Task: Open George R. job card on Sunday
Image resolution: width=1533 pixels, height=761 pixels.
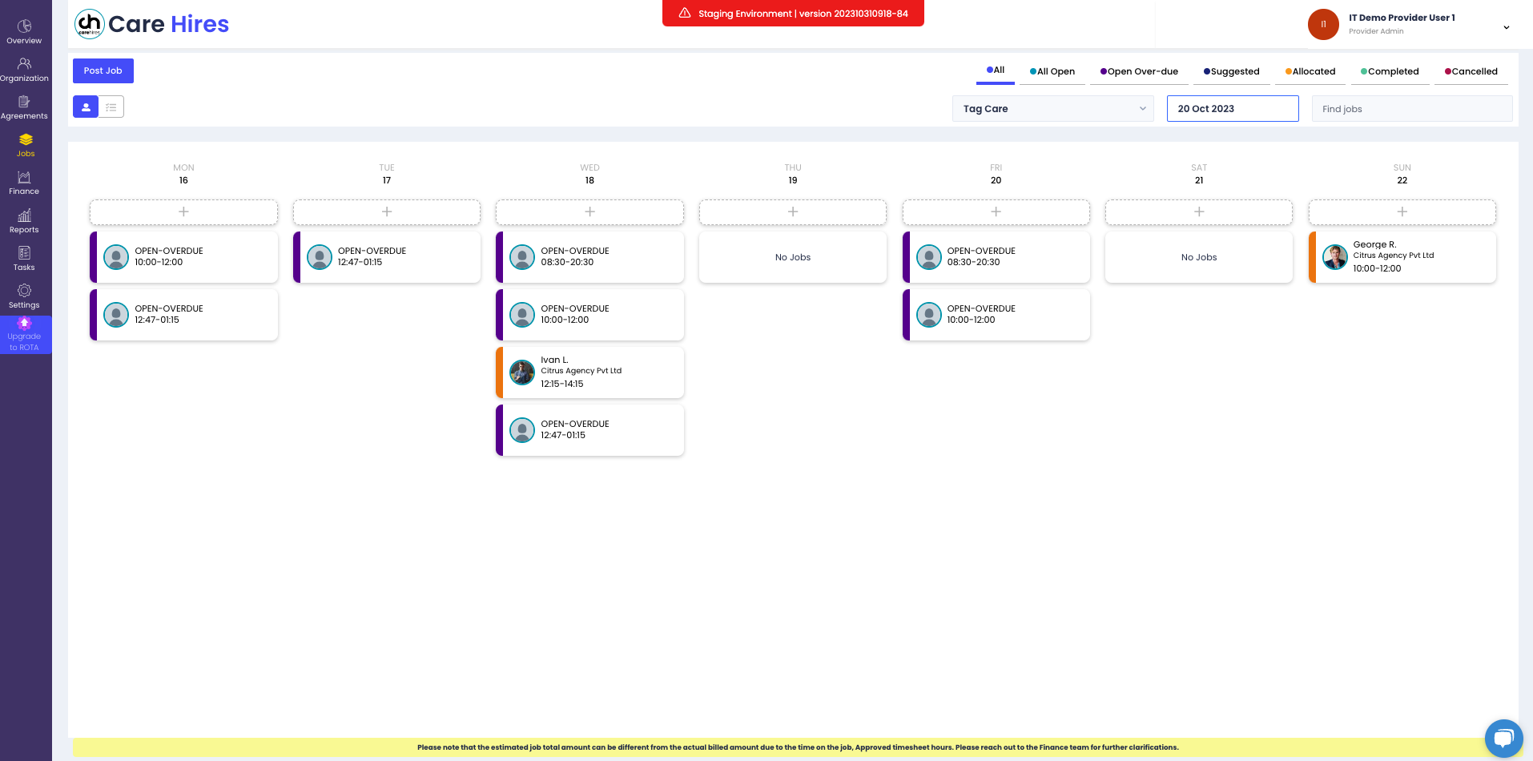Action: pyautogui.click(x=1402, y=257)
